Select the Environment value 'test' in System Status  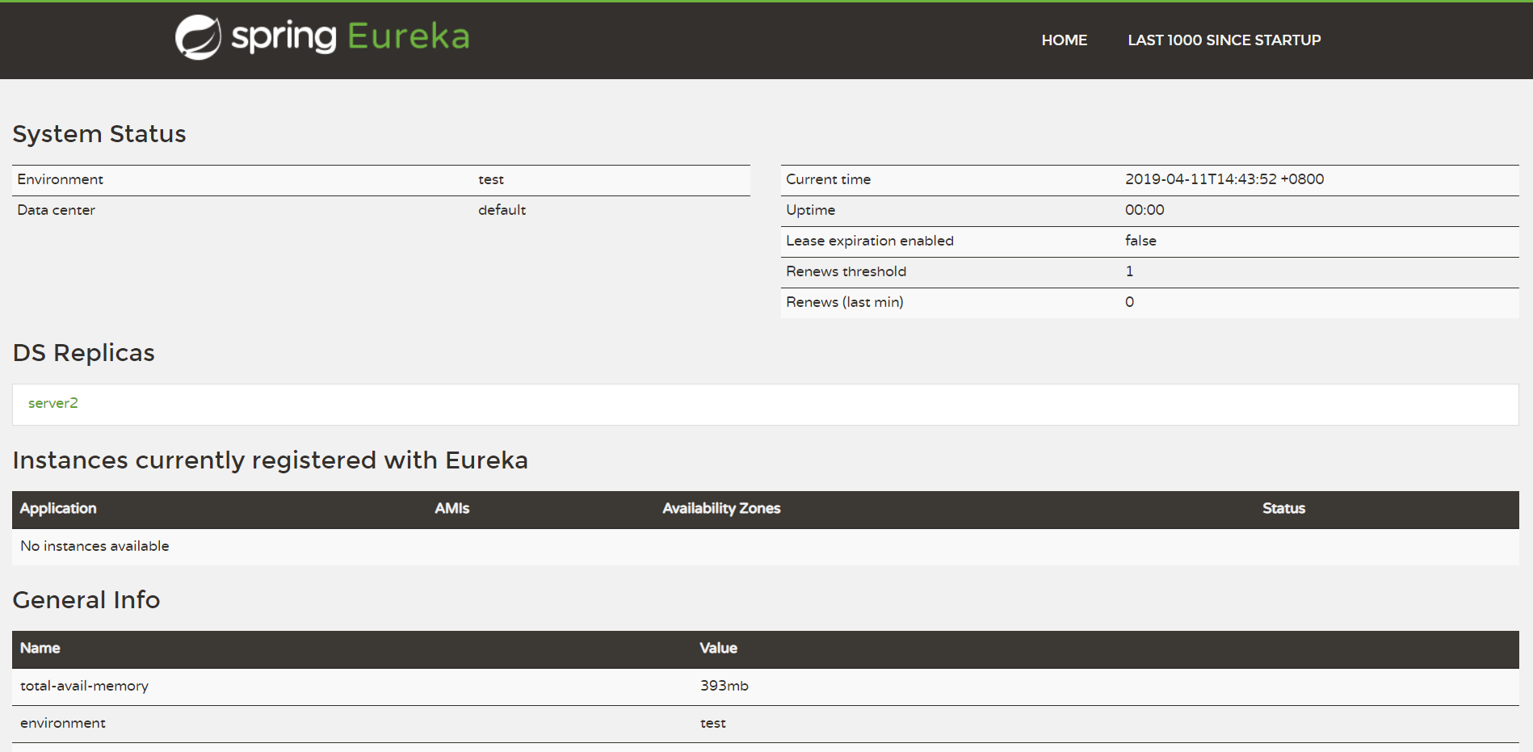pos(491,179)
